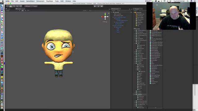Screen dimensions: 198x111
Task: Click the red X axis cone on scene gizmo
Action: point(102,17)
